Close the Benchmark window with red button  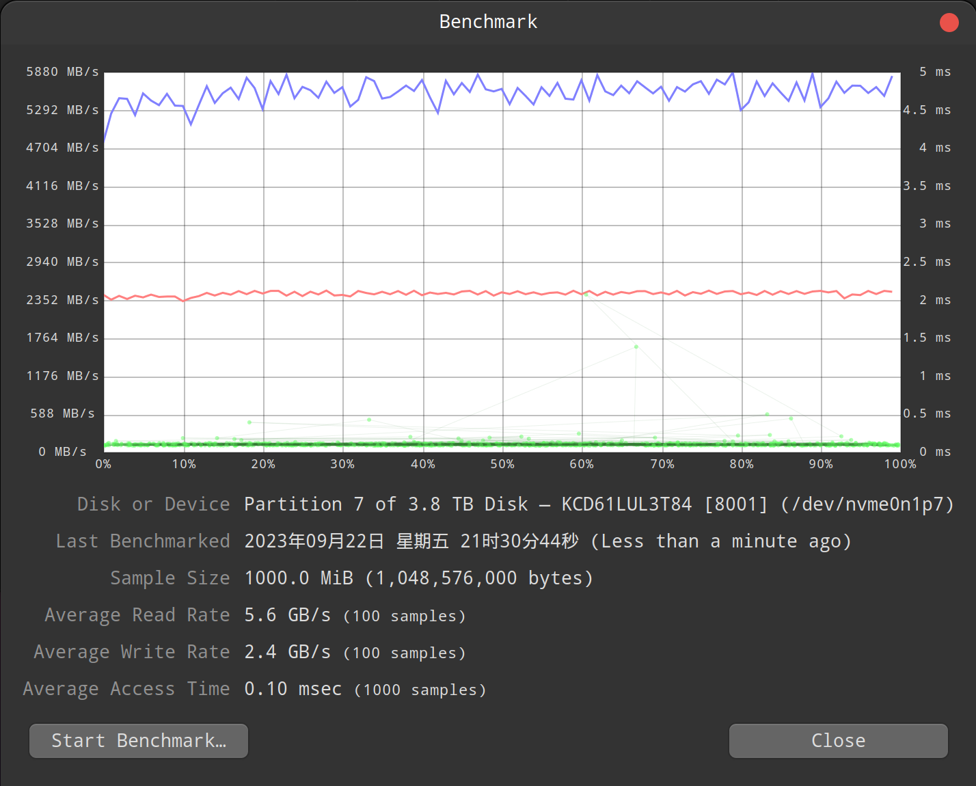(949, 23)
